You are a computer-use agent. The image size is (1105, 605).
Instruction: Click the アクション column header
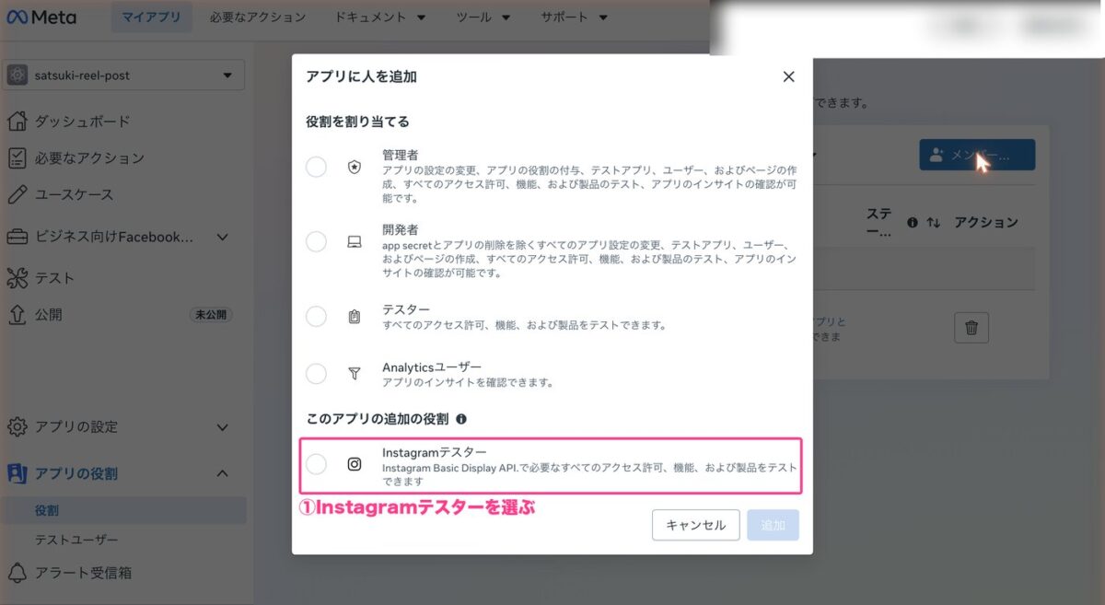[x=986, y=222]
